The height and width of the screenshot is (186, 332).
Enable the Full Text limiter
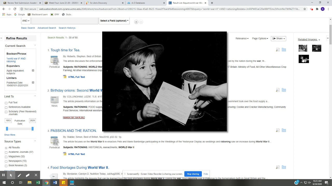(6, 103)
